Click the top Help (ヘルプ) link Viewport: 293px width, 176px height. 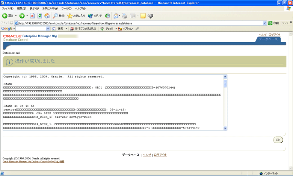point(263,35)
